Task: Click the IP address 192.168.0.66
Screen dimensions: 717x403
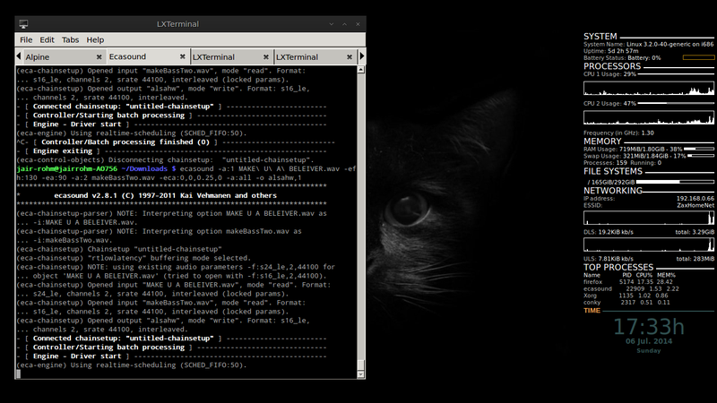Action: (x=695, y=198)
